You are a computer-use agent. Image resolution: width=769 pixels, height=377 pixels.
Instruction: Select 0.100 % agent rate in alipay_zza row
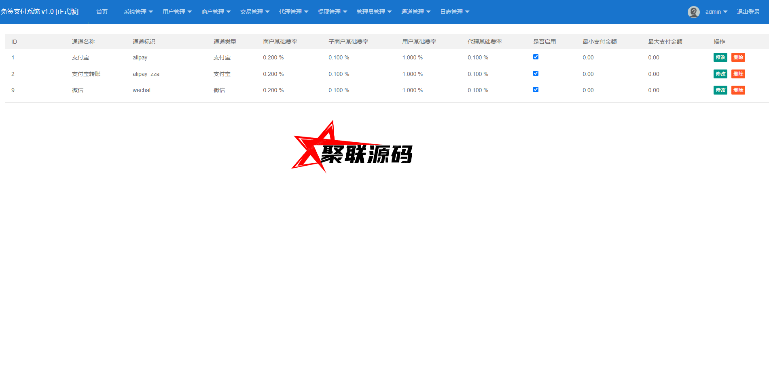(478, 74)
